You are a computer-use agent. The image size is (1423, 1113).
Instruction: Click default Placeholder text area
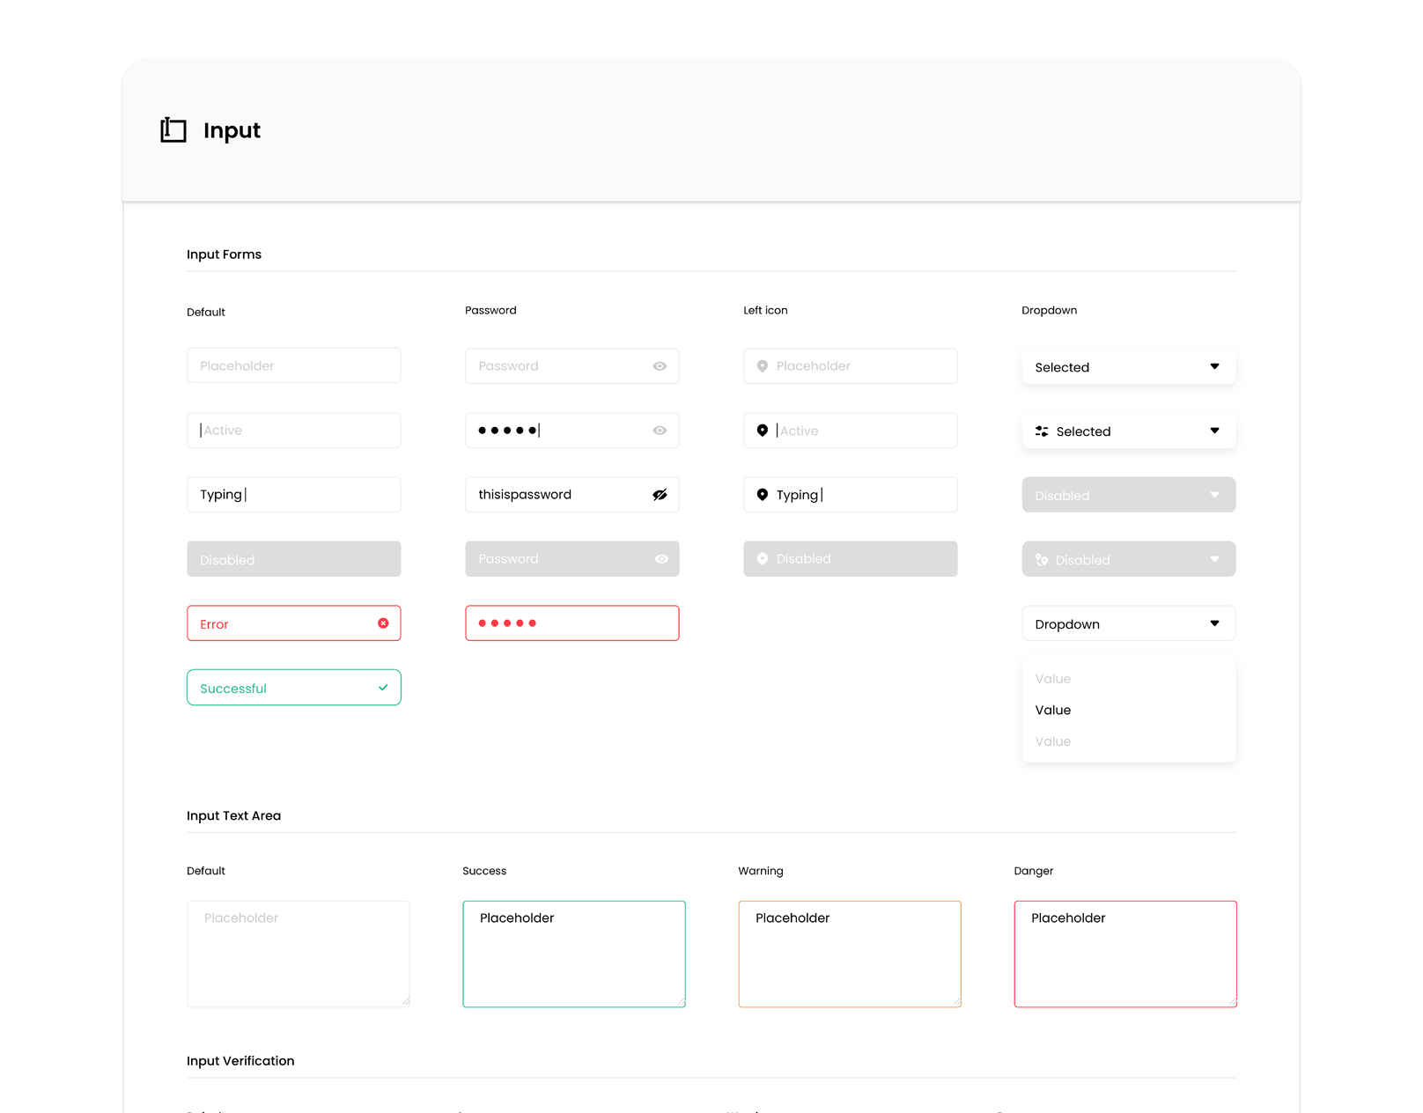click(299, 954)
